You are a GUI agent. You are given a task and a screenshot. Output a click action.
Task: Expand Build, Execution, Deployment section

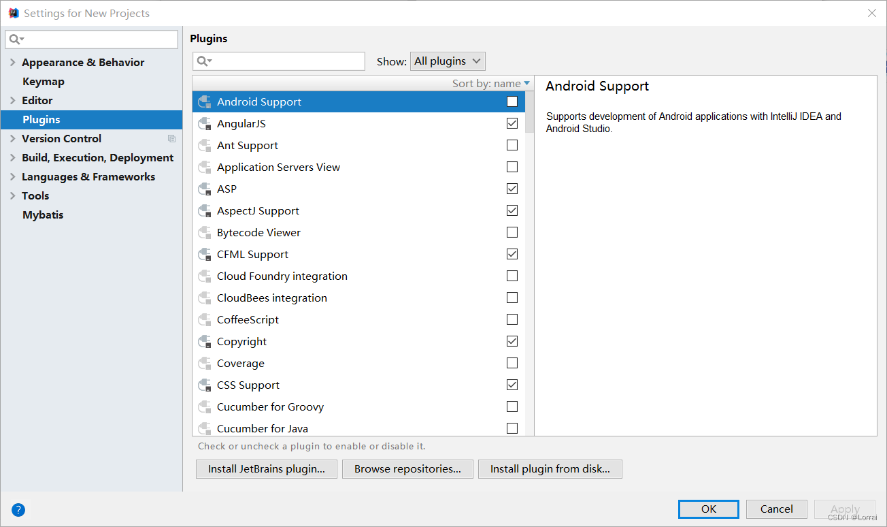coord(12,158)
